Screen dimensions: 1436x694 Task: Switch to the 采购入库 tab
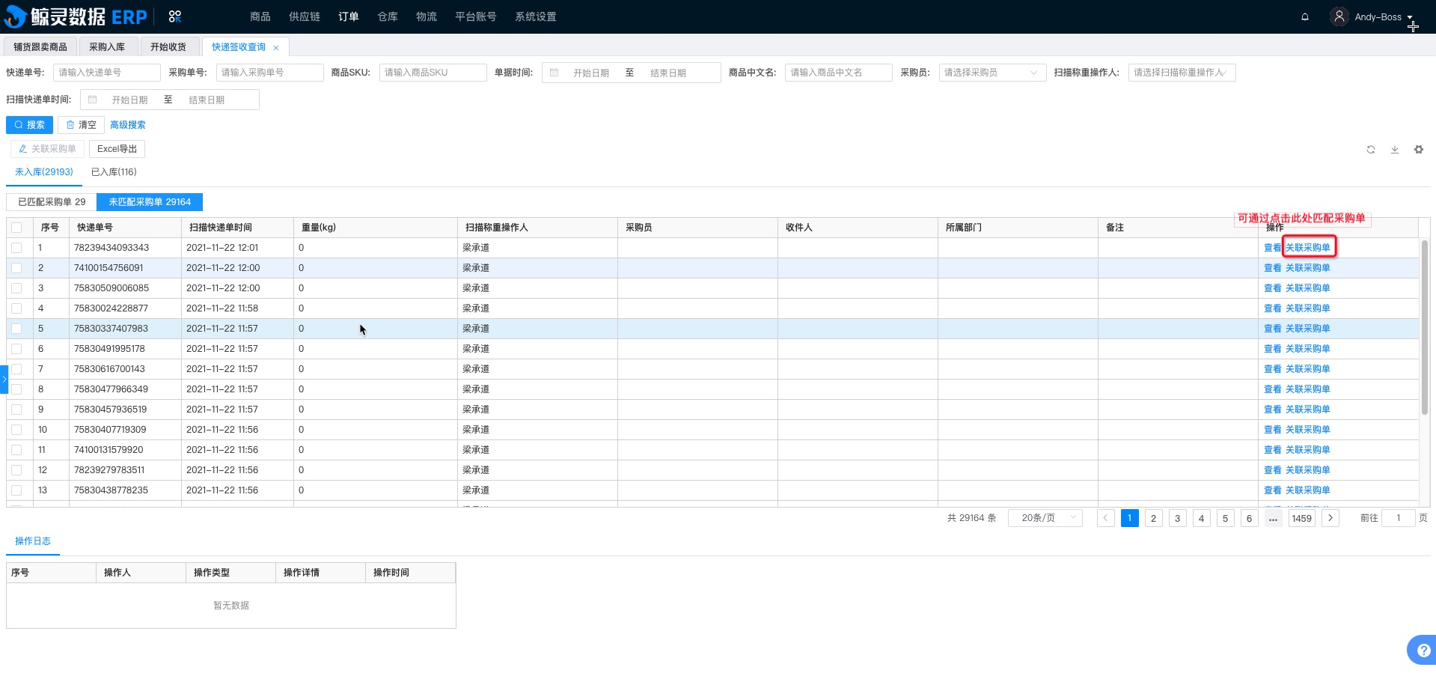(107, 46)
